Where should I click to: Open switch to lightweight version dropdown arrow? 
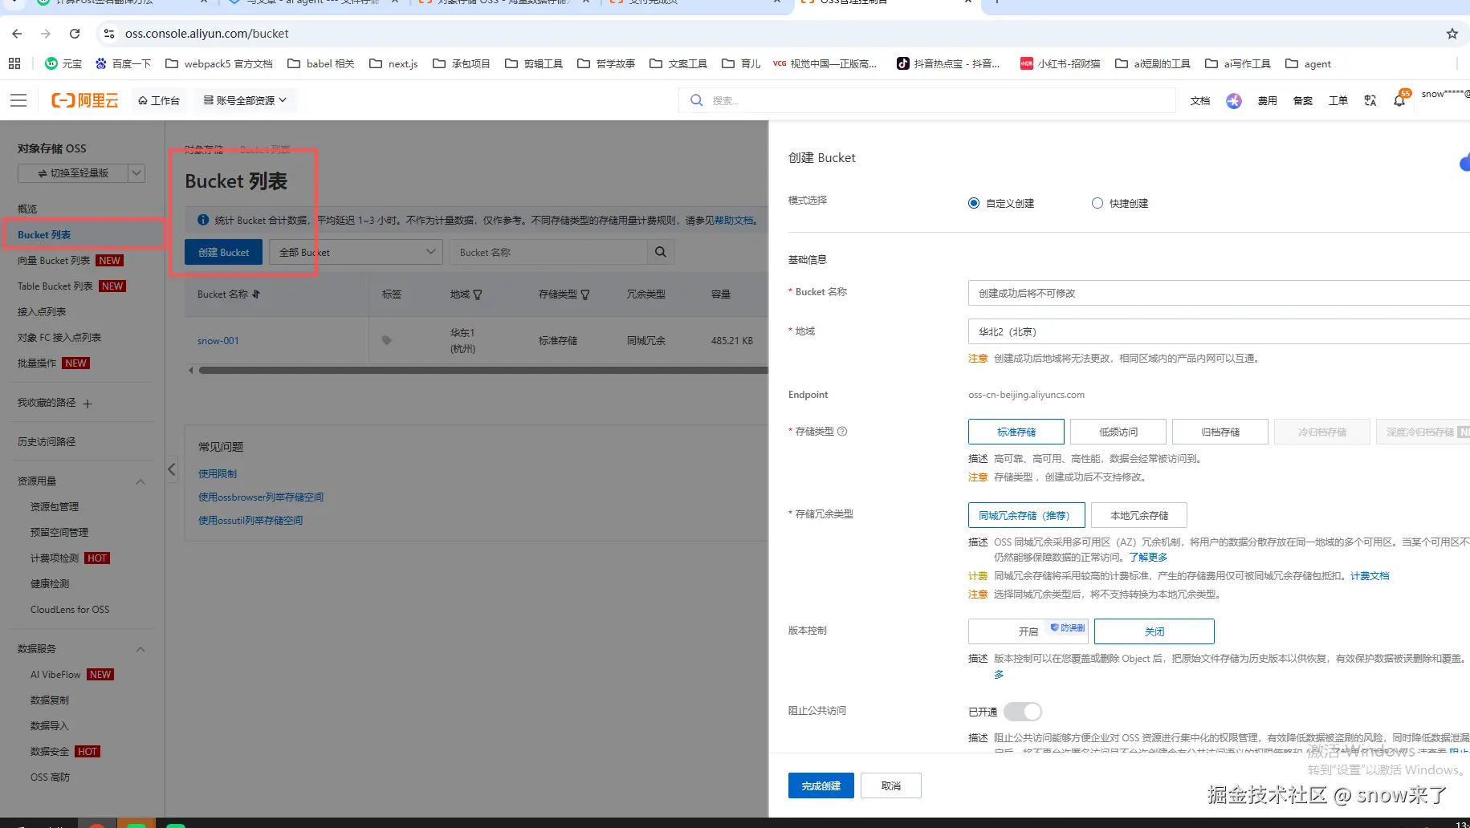coord(137,173)
